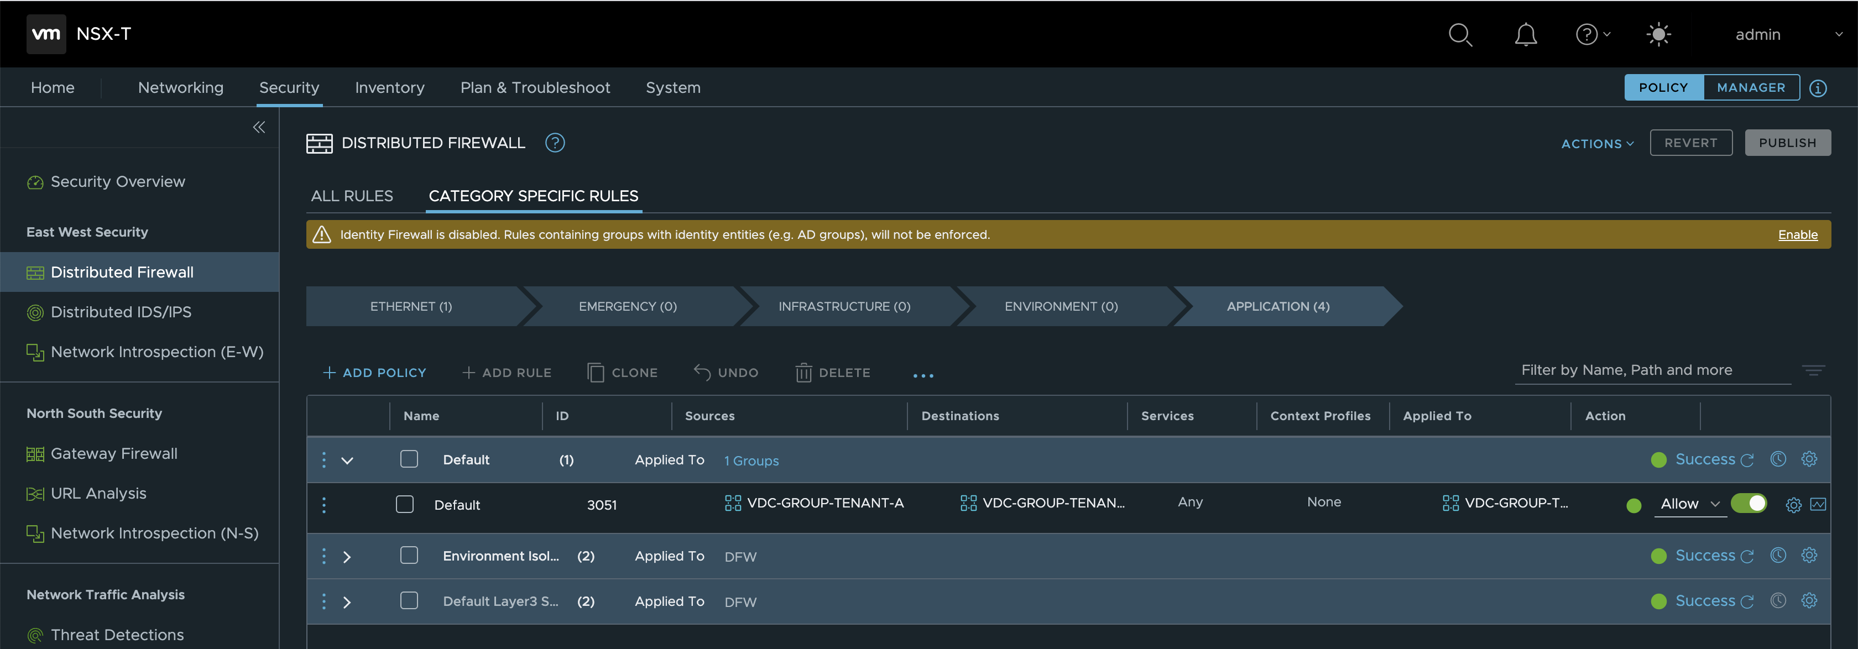This screenshot has width=1858, height=649.
Task: Click the PUBLISH button
Action: [1787, 143]
